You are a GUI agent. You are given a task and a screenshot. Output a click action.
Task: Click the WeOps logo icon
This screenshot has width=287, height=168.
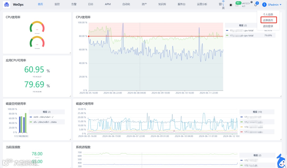(x=7, y=5)
